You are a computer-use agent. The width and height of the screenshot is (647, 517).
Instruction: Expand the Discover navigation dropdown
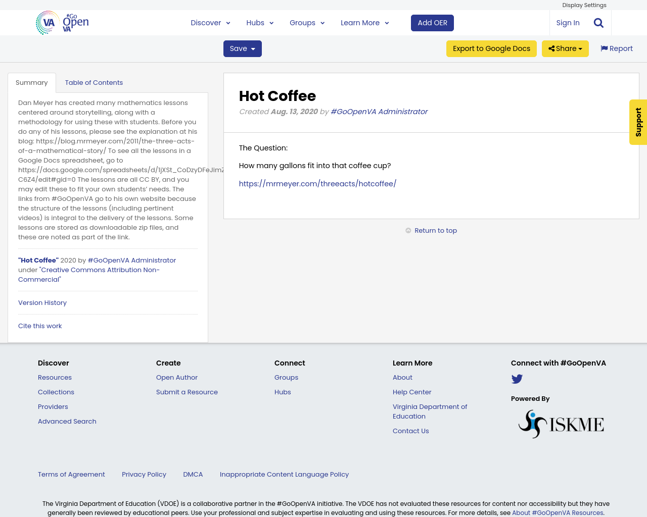(210, 22)
